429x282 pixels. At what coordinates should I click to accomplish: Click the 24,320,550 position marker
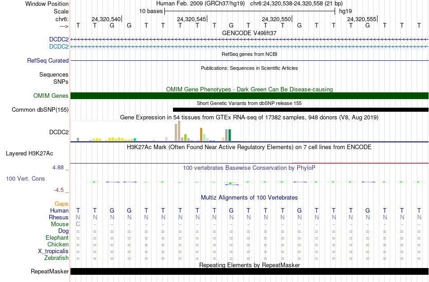[276, 19]
